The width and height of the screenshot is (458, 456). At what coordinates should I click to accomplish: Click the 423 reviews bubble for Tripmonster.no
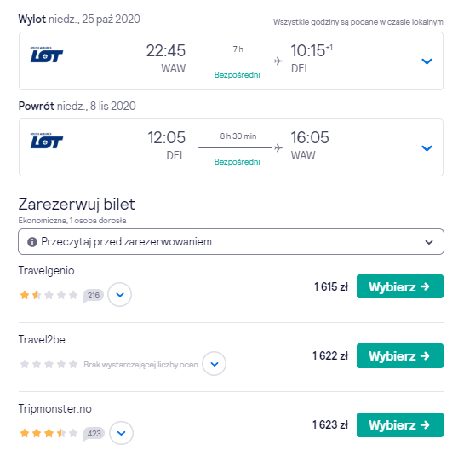click(94, 433)
